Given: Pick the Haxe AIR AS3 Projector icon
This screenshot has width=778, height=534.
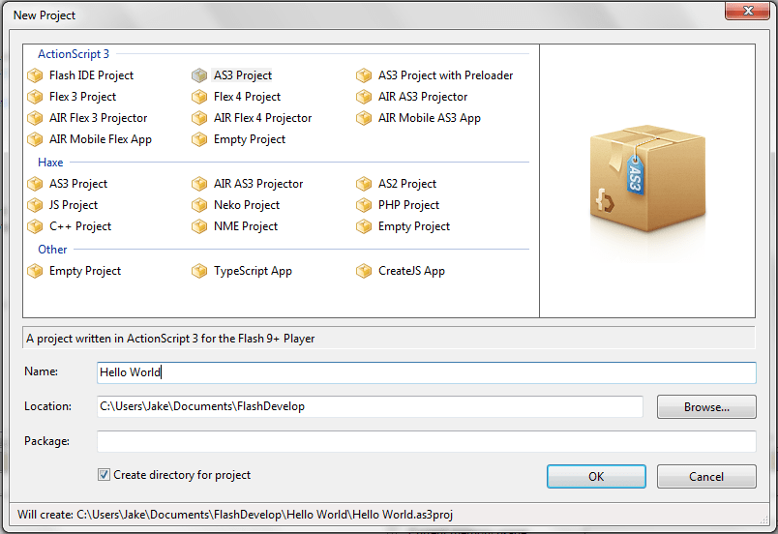Looking at the screenshot, I should (199, 184).
